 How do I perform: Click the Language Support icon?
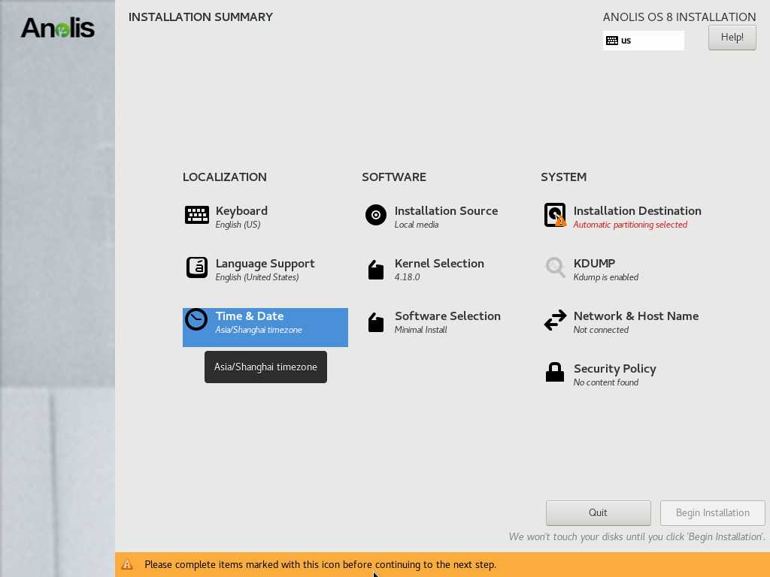pos(197,267)
